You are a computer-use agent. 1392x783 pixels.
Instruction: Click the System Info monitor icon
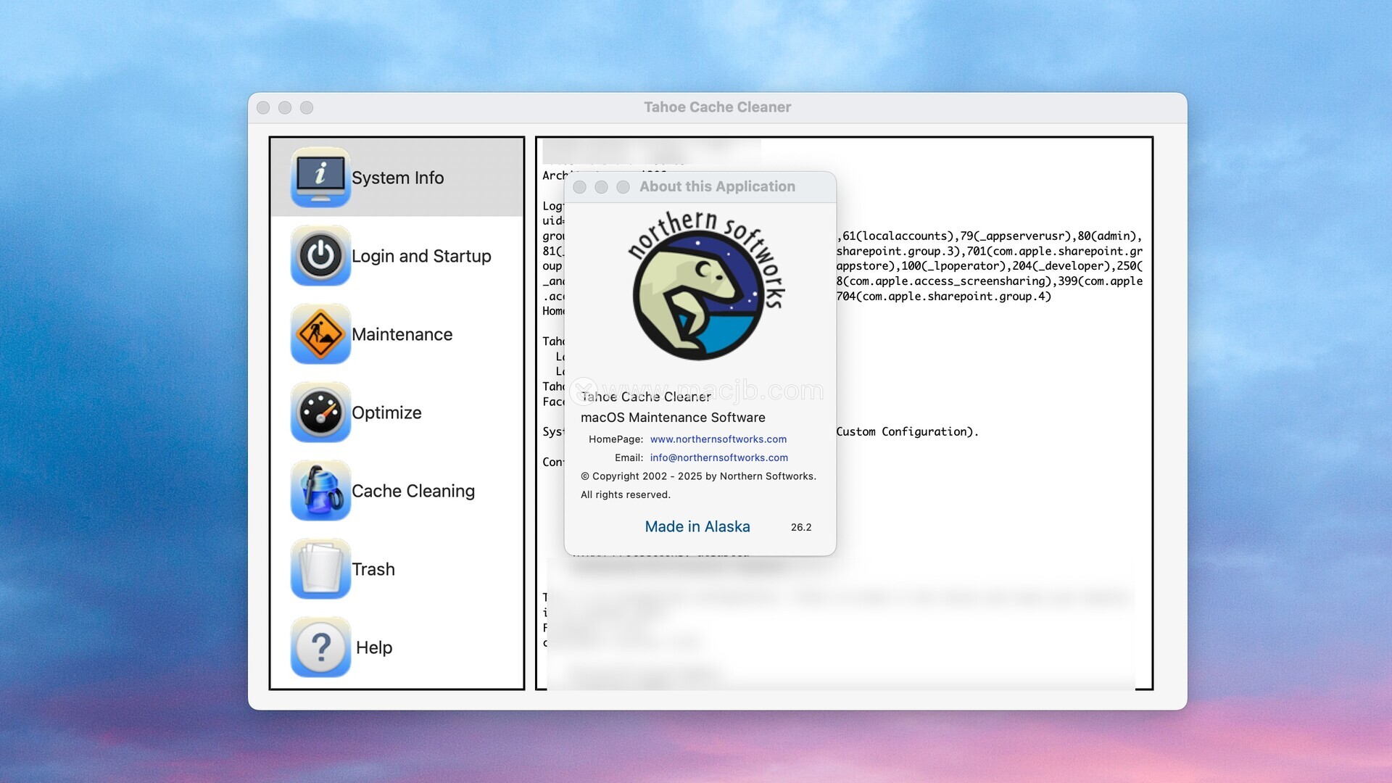[320, 177]
